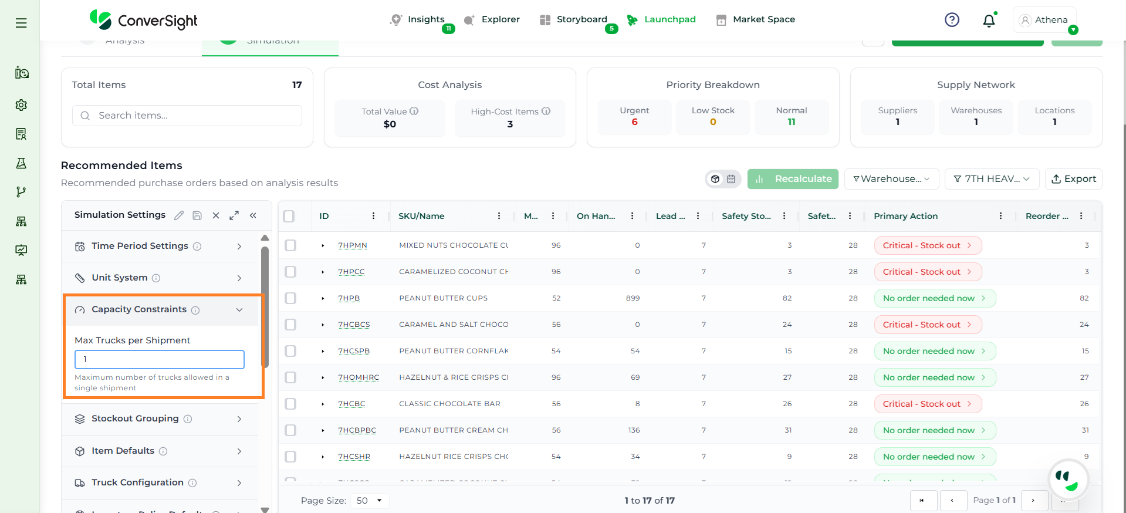Tick the checkbox for PEANUT BUTTER CUPS row
Viewport: 1126px width, 513px height.
(290, 298)
